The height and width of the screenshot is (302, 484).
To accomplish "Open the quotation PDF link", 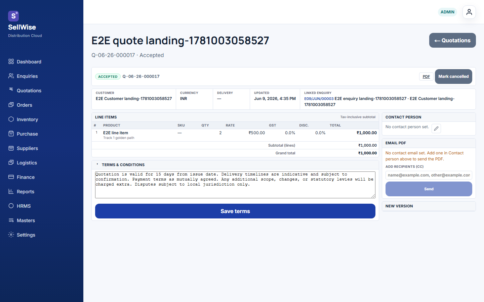I will tap(426, 77).
